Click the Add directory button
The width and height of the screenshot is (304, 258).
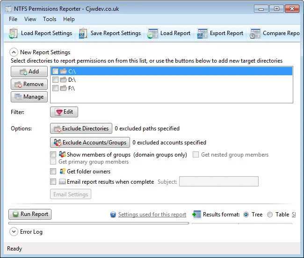click(29, 72)
